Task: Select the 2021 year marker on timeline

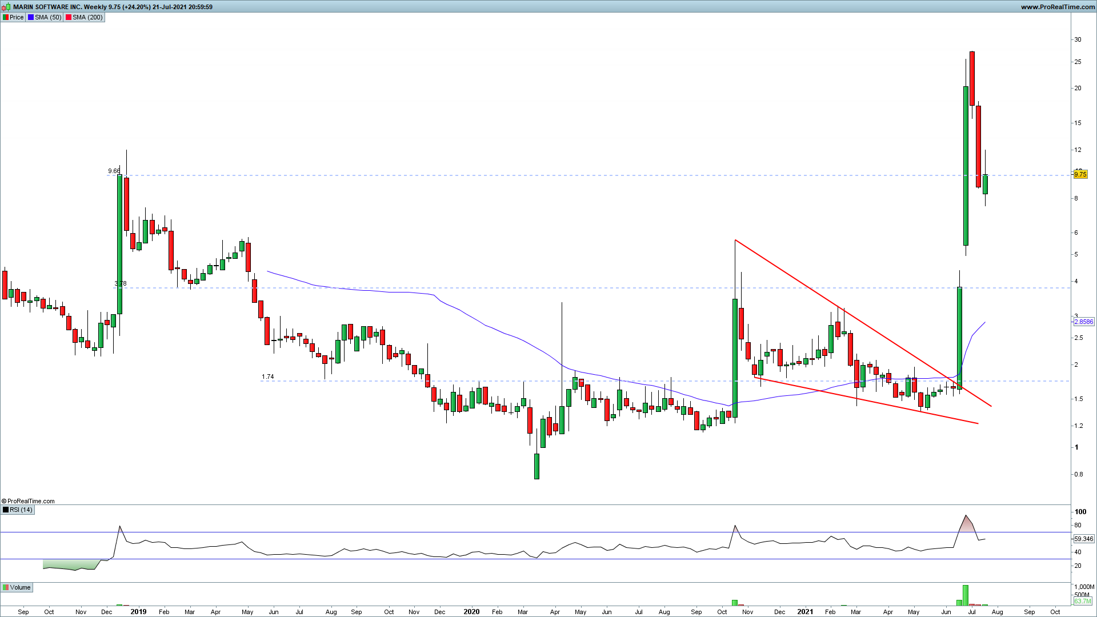Action: click(x=804, y=611)
